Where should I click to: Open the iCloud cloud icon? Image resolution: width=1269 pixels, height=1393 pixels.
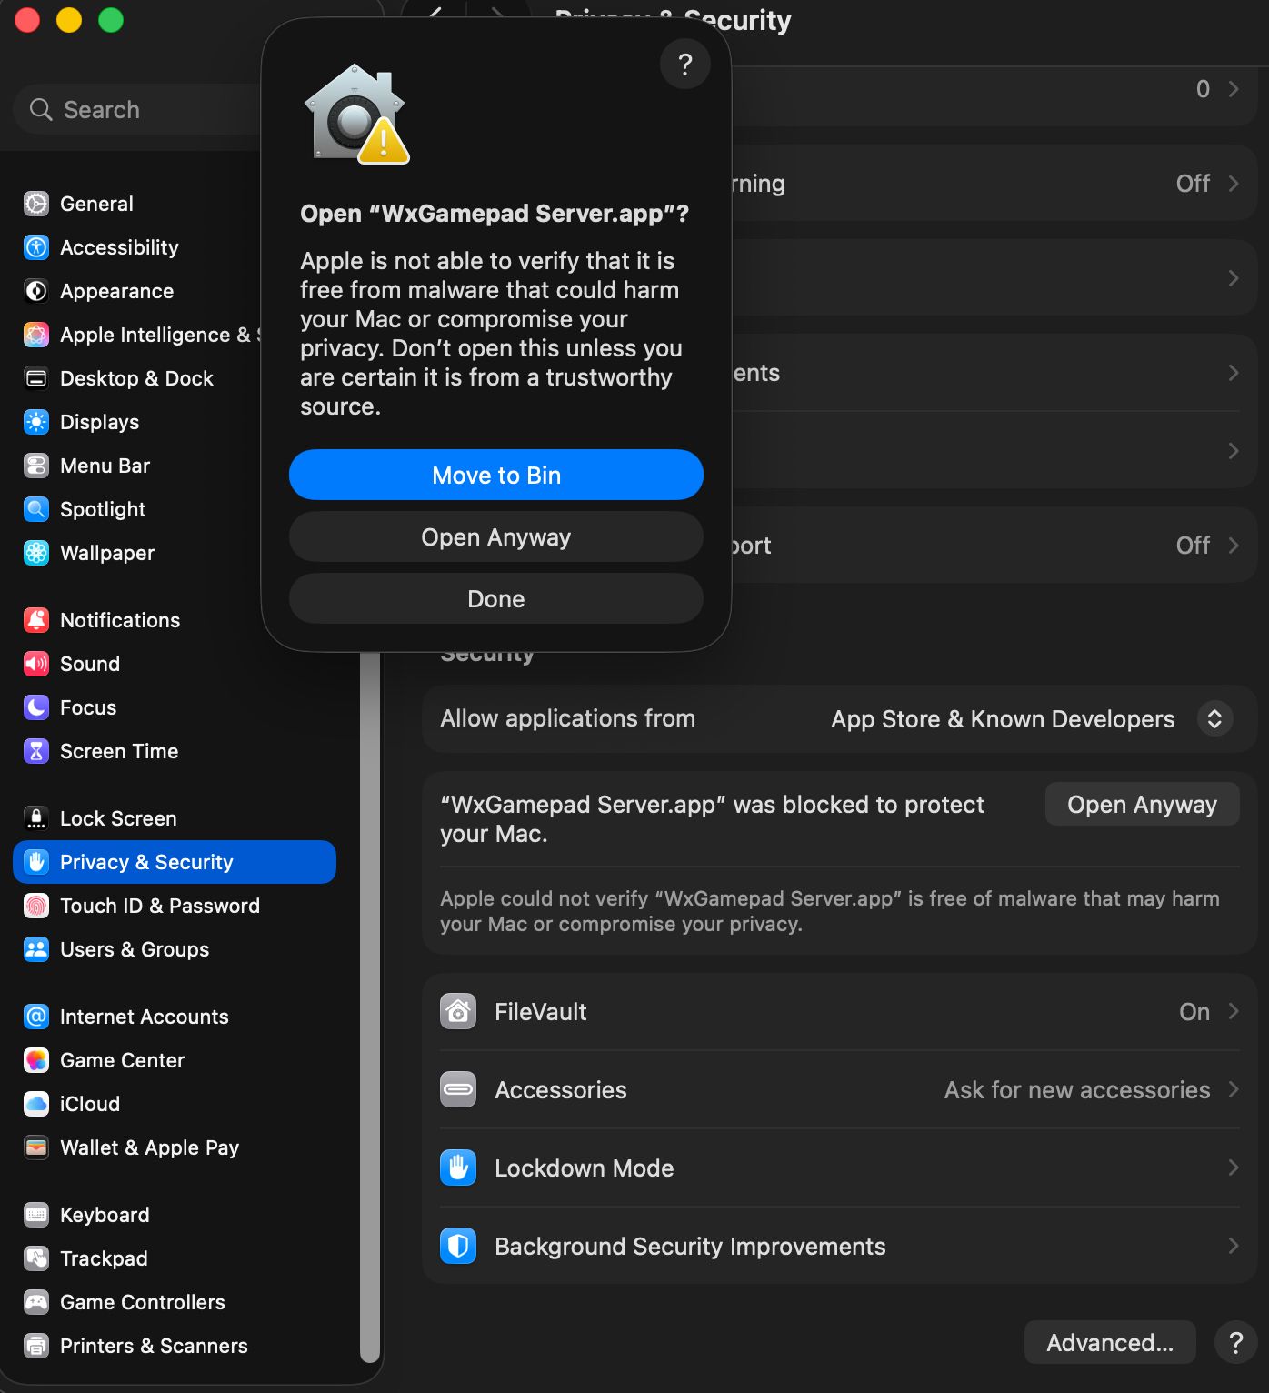point(36,1104)
